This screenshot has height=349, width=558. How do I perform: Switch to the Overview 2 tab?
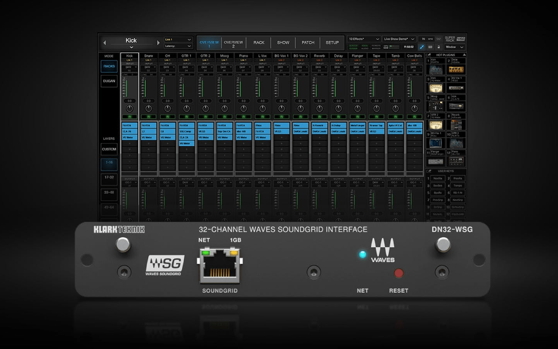[x=233, y=44]
